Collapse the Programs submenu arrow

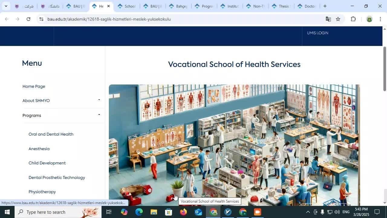pos(99,115)
